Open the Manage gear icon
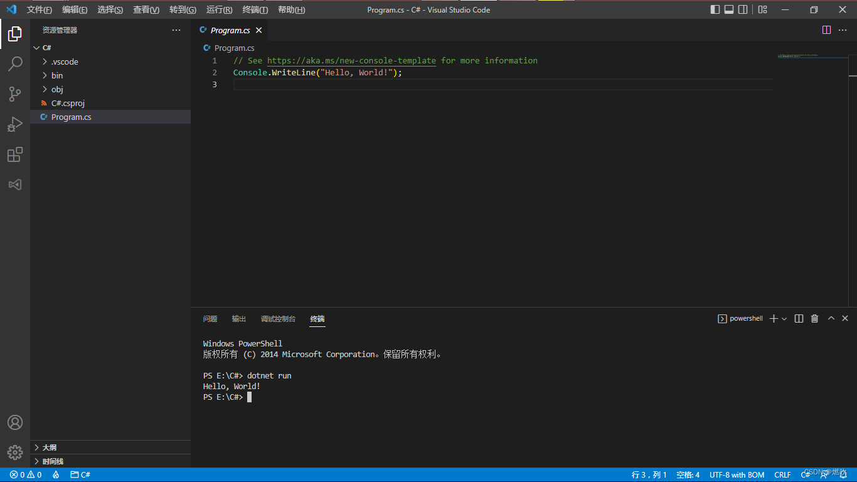The width and height of the screenshot is (857, 482). (15, 452)
